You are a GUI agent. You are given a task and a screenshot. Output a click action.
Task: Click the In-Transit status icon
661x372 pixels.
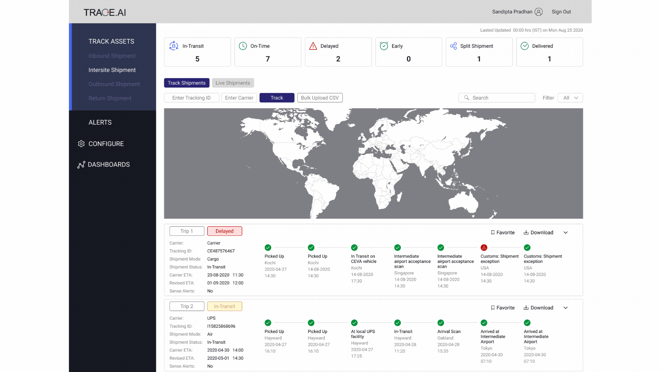pyautogui.click(x=174, y=46)
